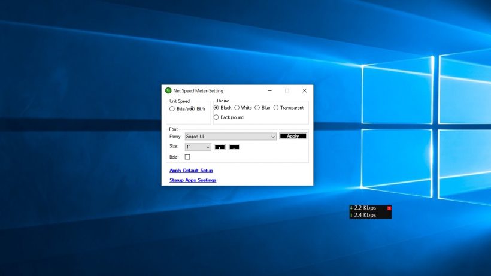Screen dimensions: 491x276
Task: Click the Net Speed Meter-Setting title text
Action: (198, 91)
